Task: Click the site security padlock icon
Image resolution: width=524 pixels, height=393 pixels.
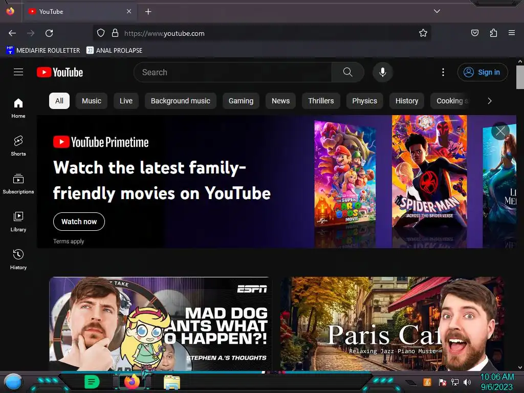Action: 115,33
